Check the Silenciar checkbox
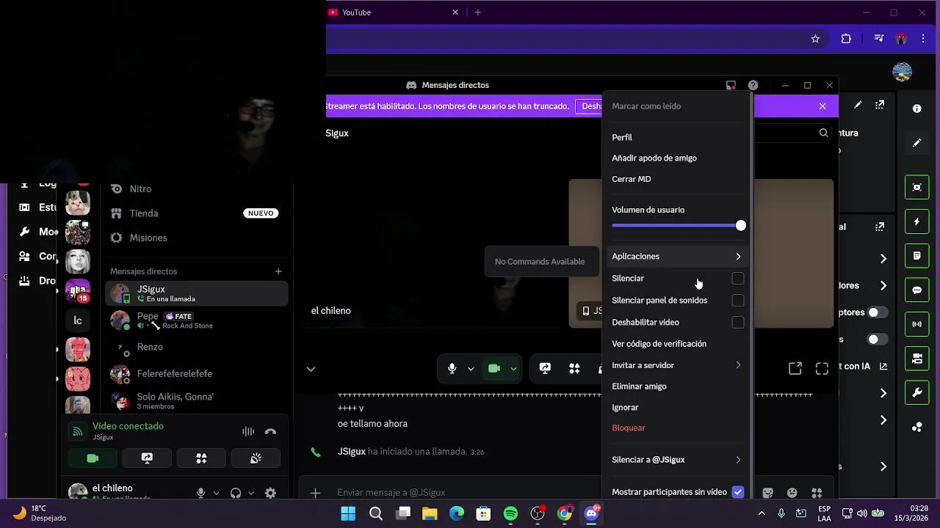The width and height of the screenshot is (940, 528). click(x=738, y=279)
